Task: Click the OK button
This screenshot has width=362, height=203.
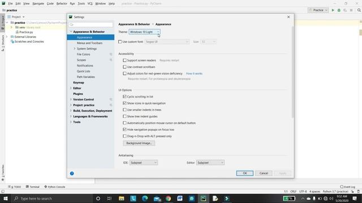Action: (x=245, y=173)
